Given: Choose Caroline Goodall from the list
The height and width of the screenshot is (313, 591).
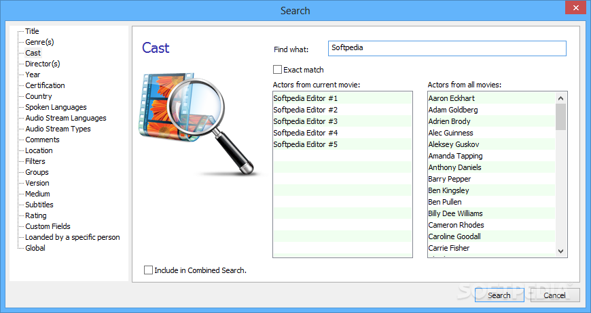Looking at the screenshot, I should point(492,236).
